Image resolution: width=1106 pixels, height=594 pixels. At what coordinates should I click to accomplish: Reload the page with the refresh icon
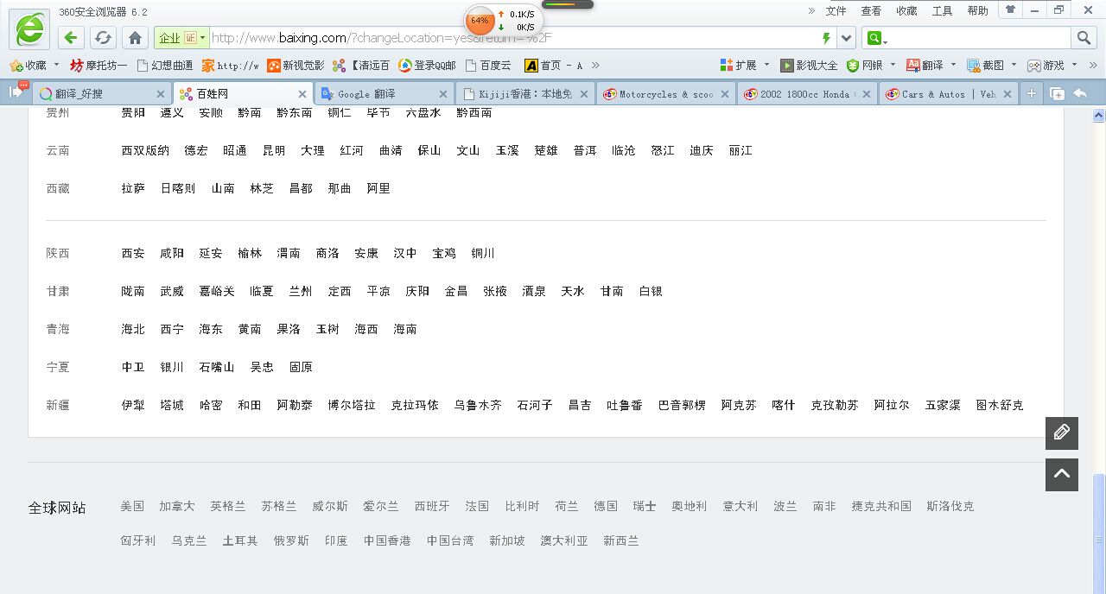[103, 37]
